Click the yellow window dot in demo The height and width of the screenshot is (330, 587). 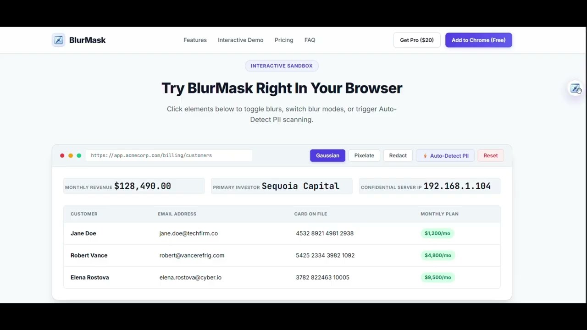71,155
